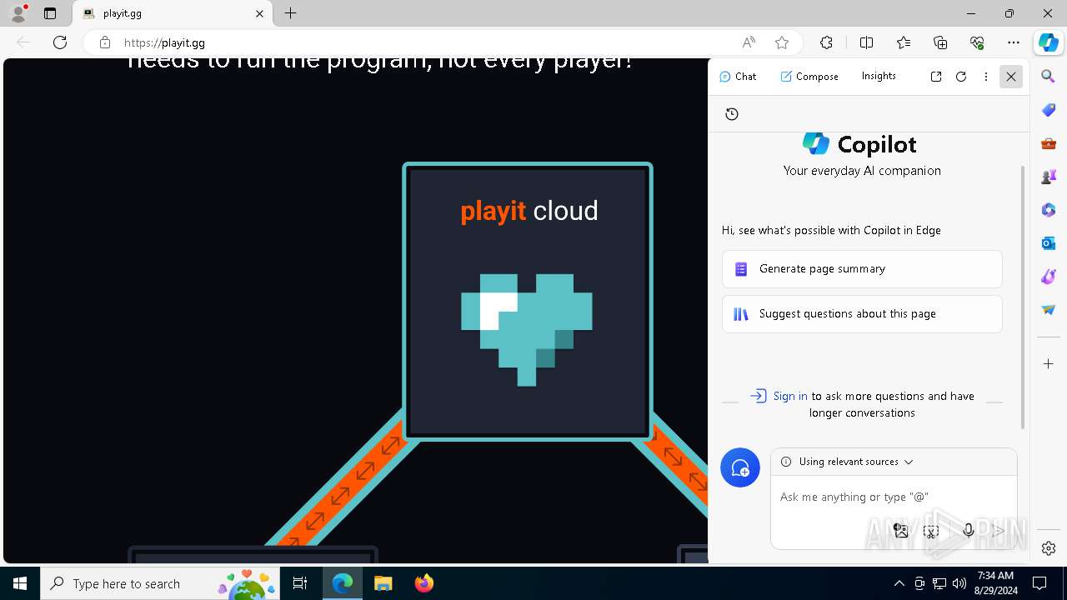Close the playit.gg tab
The width and height of the screenshot is (1067, 600).
pyautogui.click(x=259, y=13)
